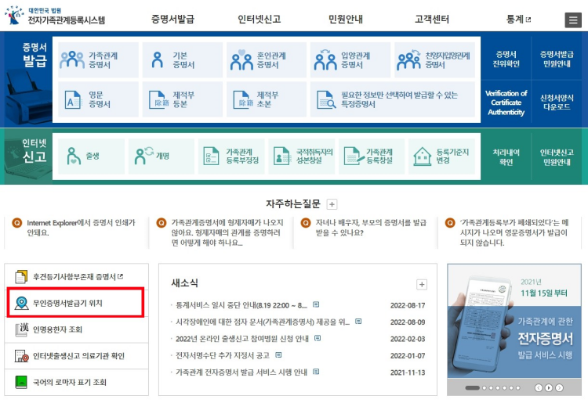Open news about 시각장애인 점자 문서
The height and width of the screenshot is (403, 588).
pyautogui.click(x=263, y=322)
